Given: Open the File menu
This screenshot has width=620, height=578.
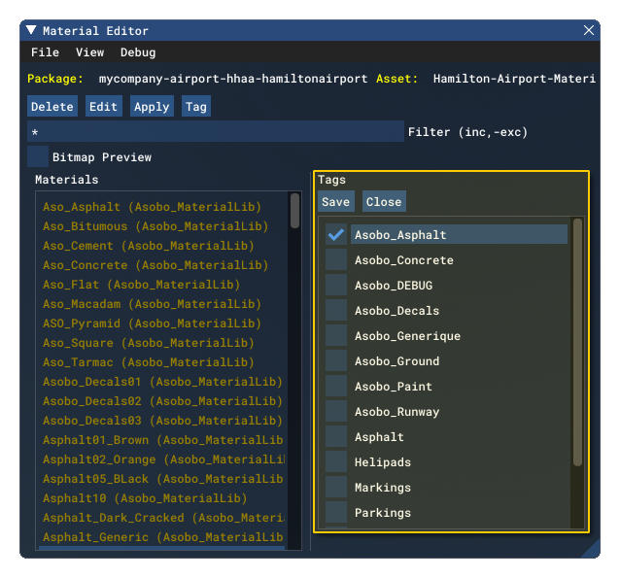Looking at the screenshot, I should click(45, 52).
